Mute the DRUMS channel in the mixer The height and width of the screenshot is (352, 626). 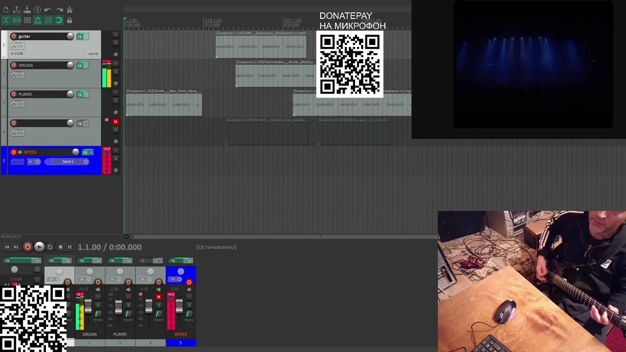click(x=98, y=297)
